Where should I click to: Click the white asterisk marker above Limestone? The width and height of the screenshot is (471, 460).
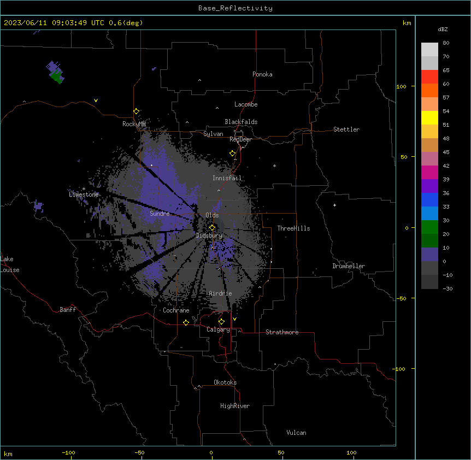tap(84, 189)
